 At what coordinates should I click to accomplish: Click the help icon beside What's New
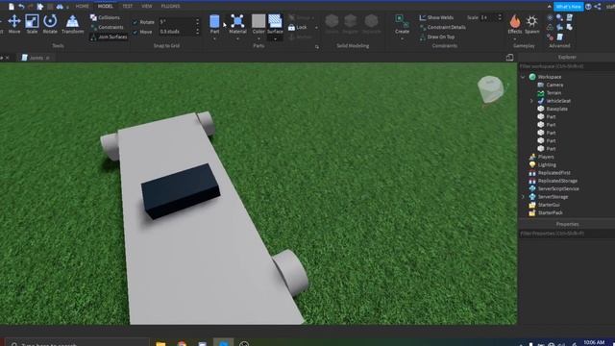[x=588, y=7]
